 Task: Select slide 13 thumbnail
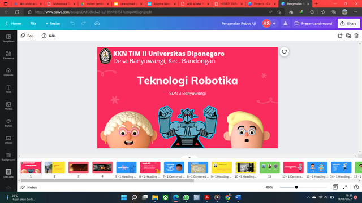pos(317,167)
